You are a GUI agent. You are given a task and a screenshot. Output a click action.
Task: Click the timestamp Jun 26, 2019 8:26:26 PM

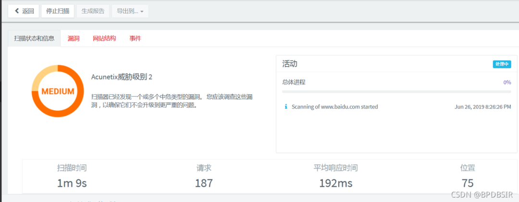click(483, 107)
